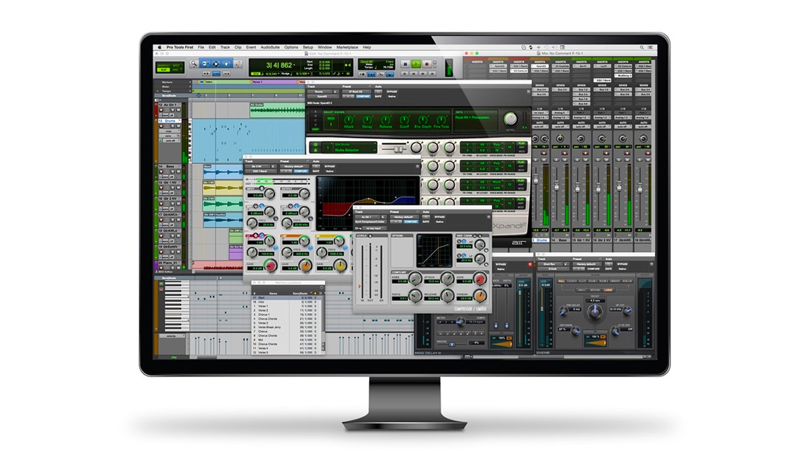Click the orange compressor Thresh knob
Screen dimensions: 811x456
pos(479,297)
